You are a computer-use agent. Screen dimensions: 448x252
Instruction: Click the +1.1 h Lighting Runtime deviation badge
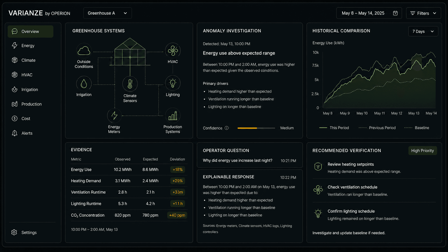tap(178, 204)
